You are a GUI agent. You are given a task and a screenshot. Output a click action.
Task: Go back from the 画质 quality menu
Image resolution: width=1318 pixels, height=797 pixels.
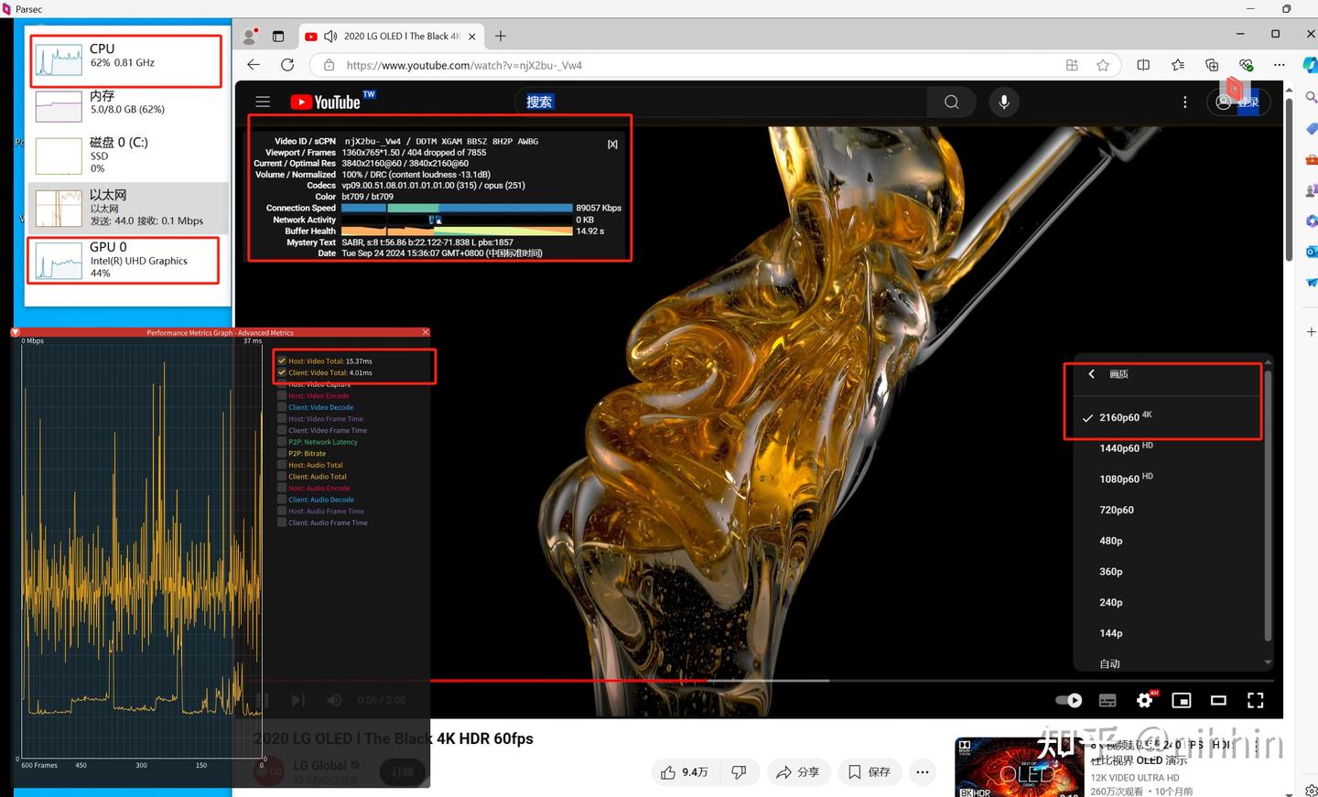[x=1092, y=373]
